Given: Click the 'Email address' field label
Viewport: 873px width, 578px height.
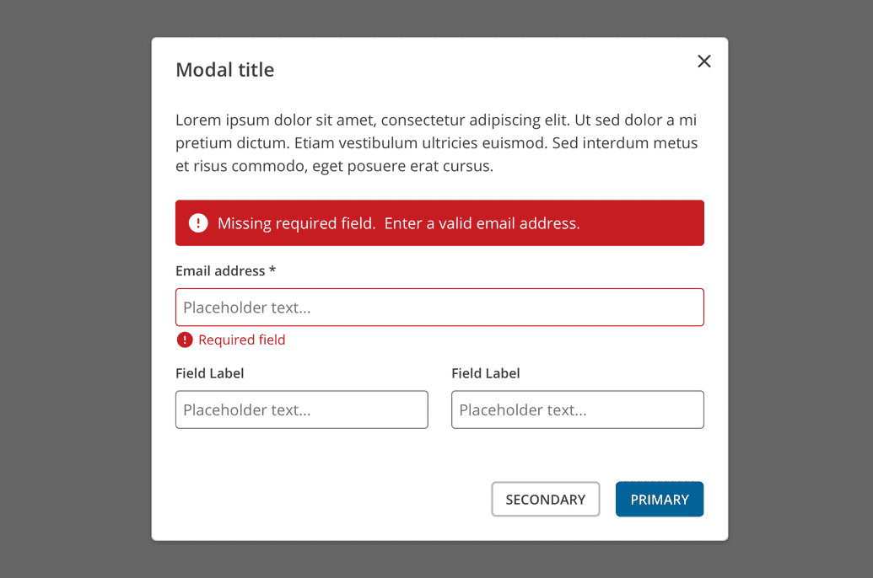Looking at the screenshot, I should pos(220,270).
